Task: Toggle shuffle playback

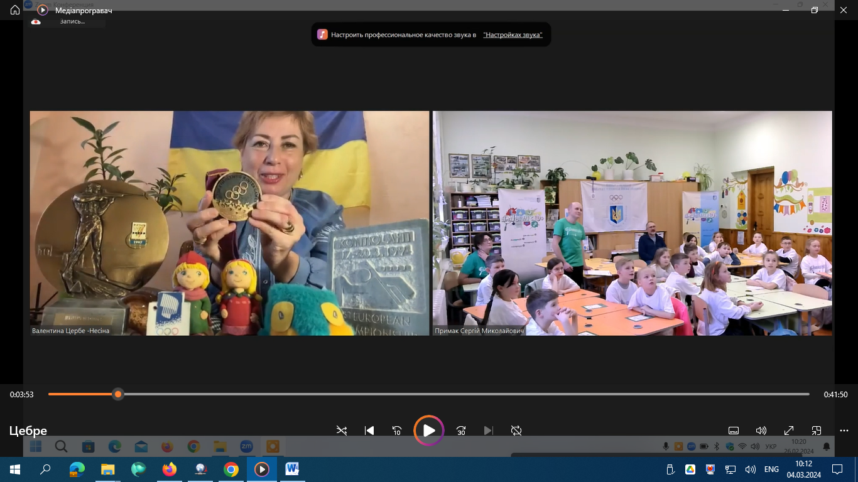Action: pos(342,431)
